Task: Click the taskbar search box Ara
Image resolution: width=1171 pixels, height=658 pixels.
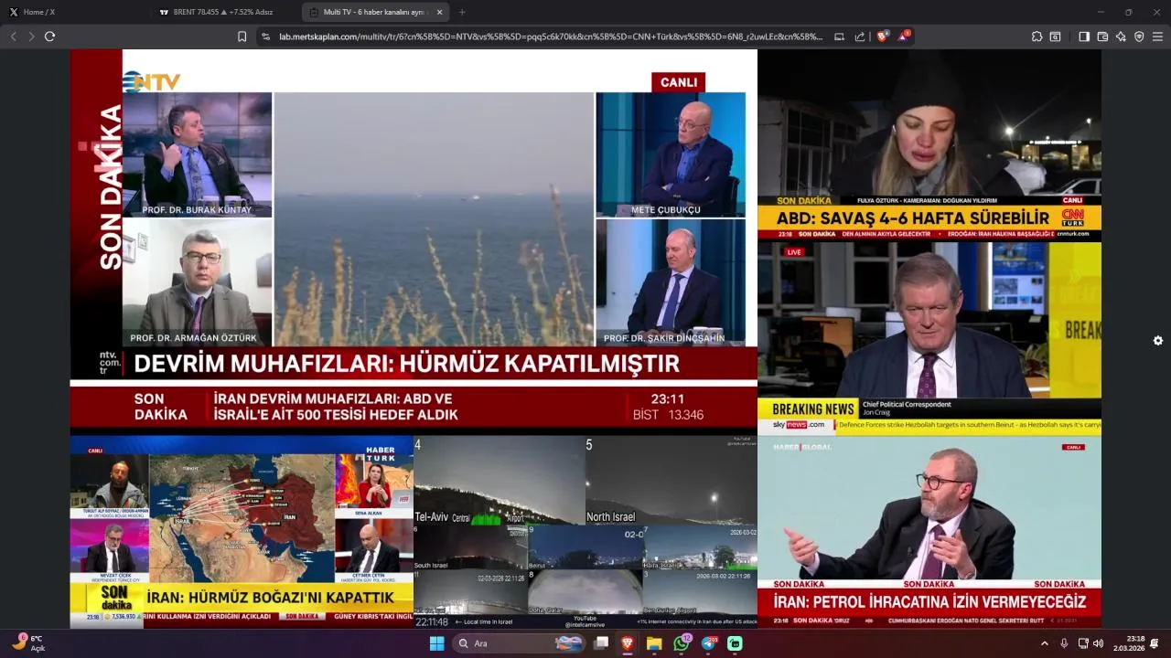Action: 520,643
